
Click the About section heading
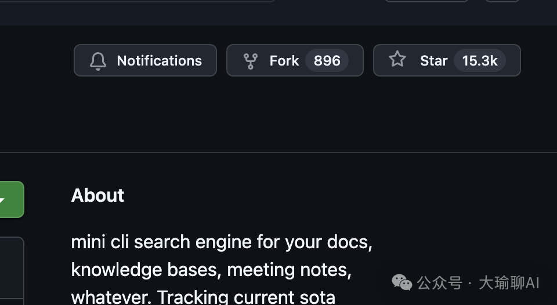[x=97, y=195]
